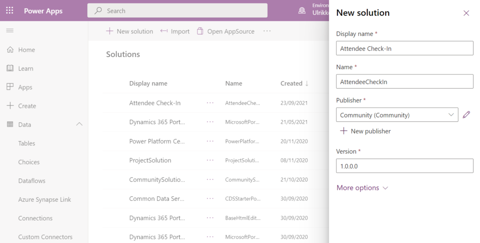This screenshot has height=243, width=480.
Task: Click the Version input field
Action: click(405, 166)
